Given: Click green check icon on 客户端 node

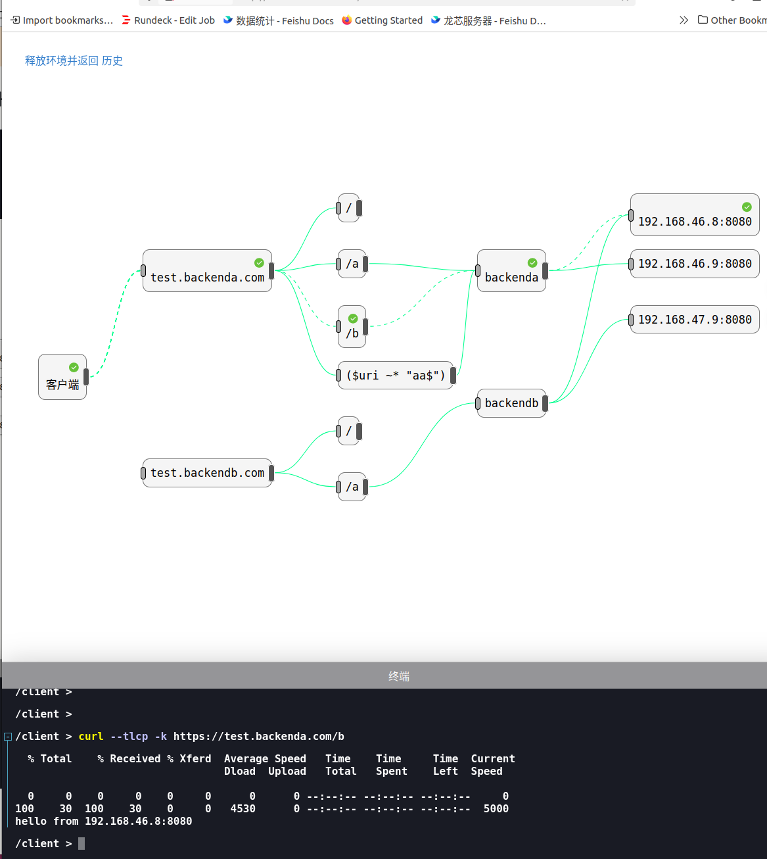Looking at the screenshot, I should click(x=74, y=367).
